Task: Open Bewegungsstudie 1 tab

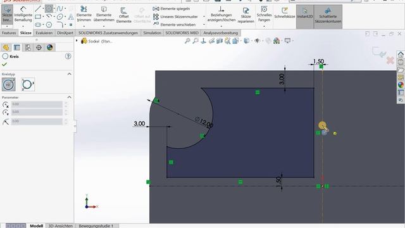Action: pos(96,225)
